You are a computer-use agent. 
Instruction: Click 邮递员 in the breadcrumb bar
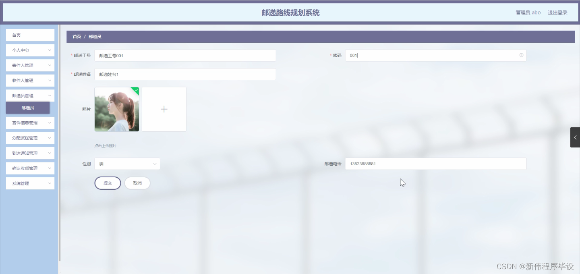coord(94,36)
